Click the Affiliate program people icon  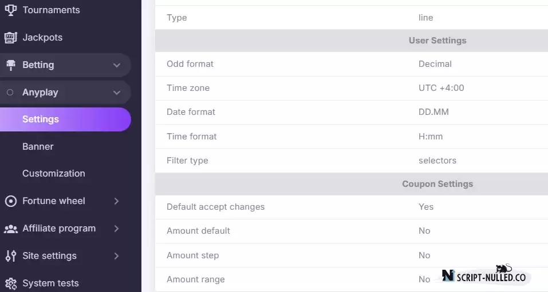coord(11,229)
